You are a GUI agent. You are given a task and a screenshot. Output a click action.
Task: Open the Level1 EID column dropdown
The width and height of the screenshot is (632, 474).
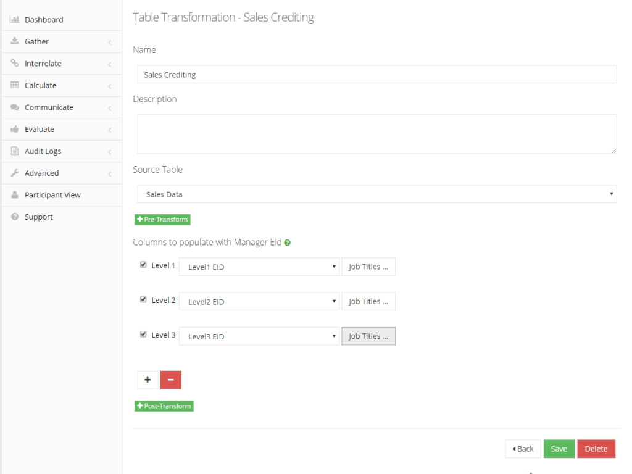pos(259,267)
